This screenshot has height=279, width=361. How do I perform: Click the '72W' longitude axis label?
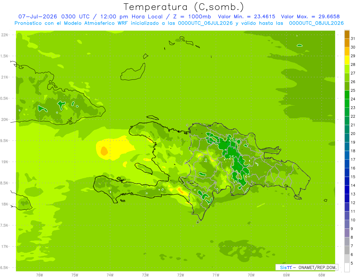(180, 275)
